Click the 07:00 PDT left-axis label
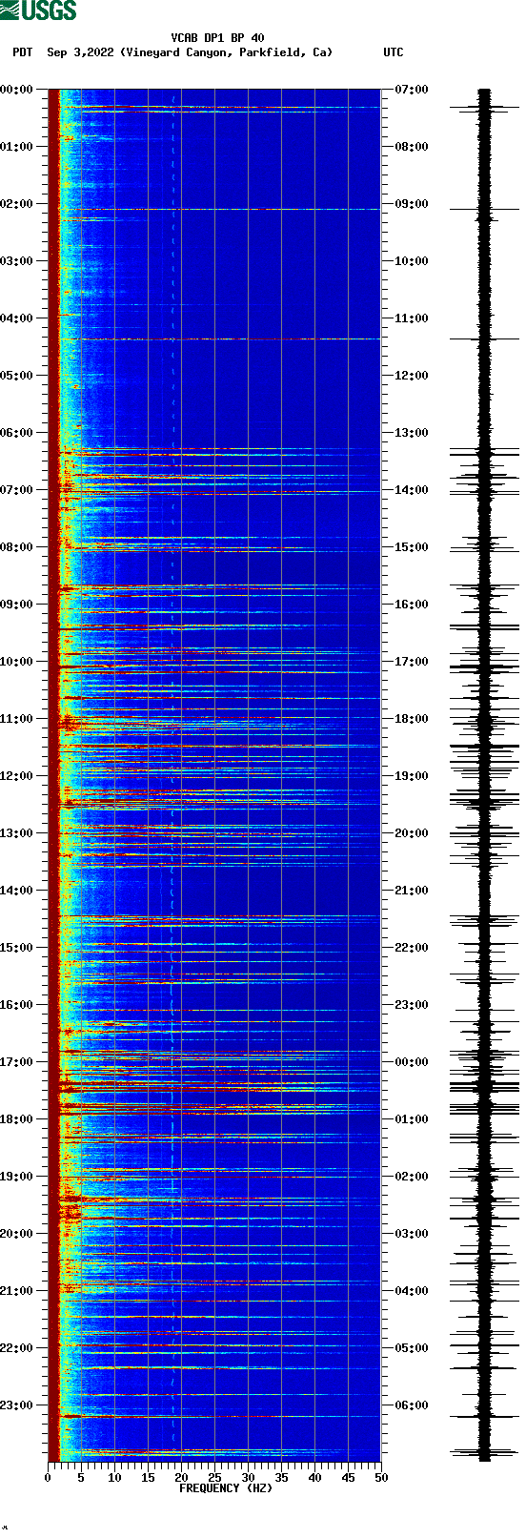The image size is (526, 1538). click(17, 490)
